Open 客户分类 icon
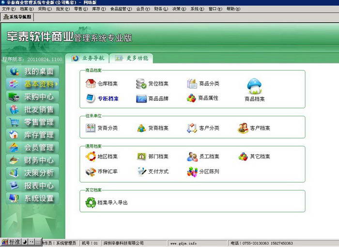The width and height of the screenshot is (339, 247). click(x=192, y=128)
